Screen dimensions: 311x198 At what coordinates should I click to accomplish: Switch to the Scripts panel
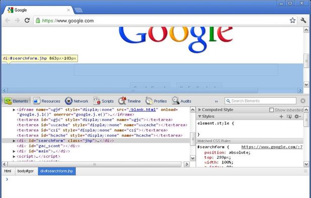(x=103, y=101)
